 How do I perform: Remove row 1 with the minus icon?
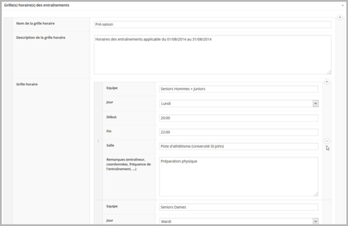tap(327, 141)
